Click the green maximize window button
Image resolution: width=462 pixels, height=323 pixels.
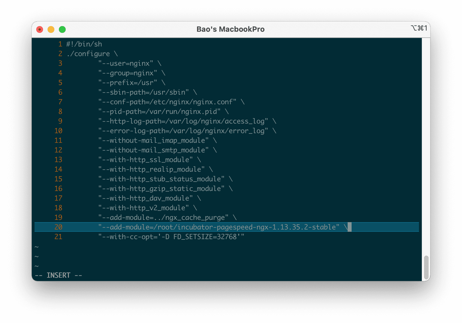62,29
